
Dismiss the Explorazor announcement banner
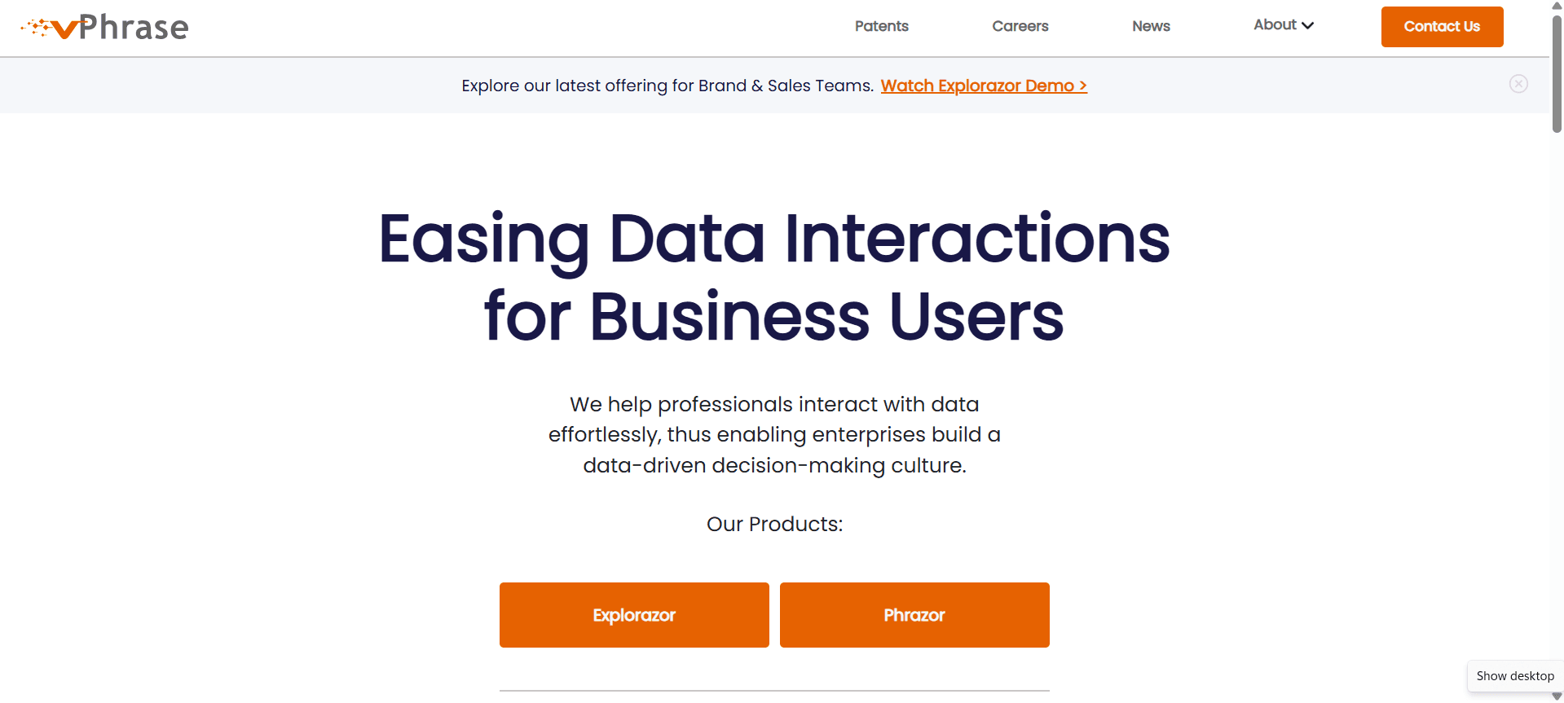1518,84
